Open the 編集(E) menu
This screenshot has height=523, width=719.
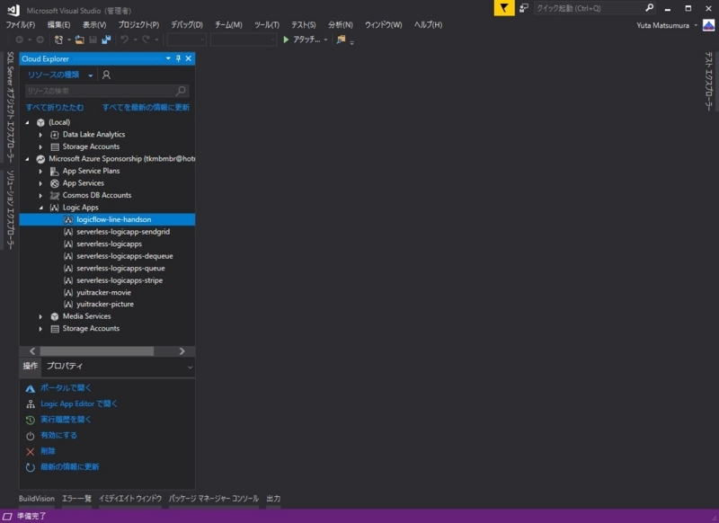pos(58,25)
